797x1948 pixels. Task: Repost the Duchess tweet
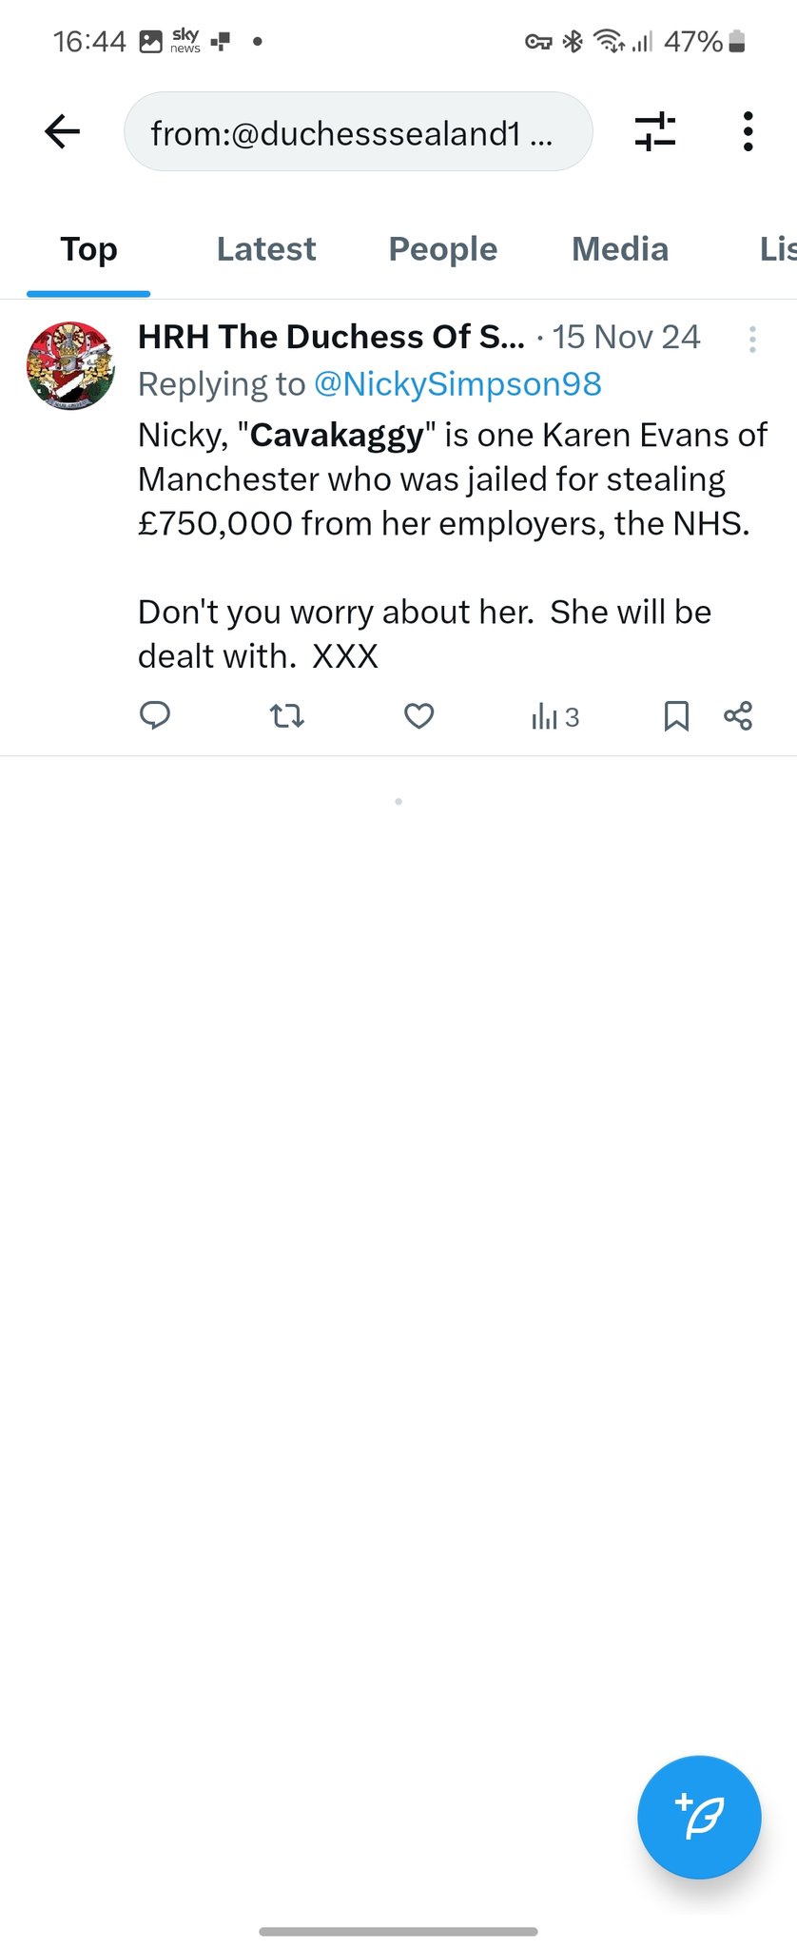287,715
